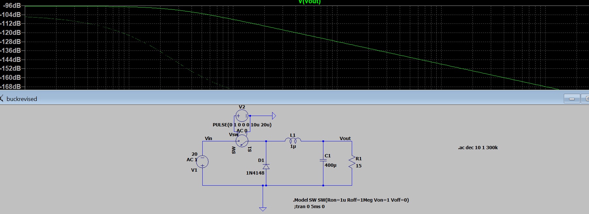Click the -96dB vertical axis label
This screenshot has height=214, width=589.
tap(12, 6)
